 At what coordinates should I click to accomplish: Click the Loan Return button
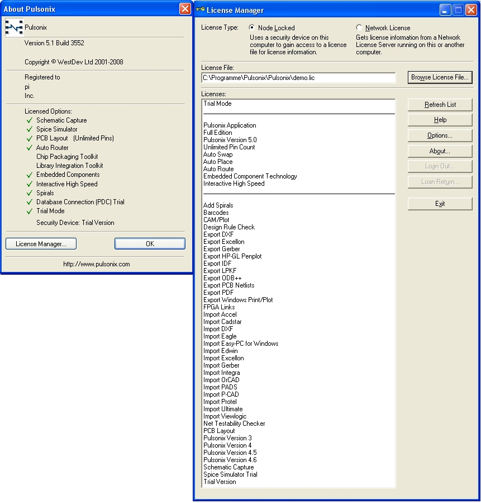click(440, 182)
